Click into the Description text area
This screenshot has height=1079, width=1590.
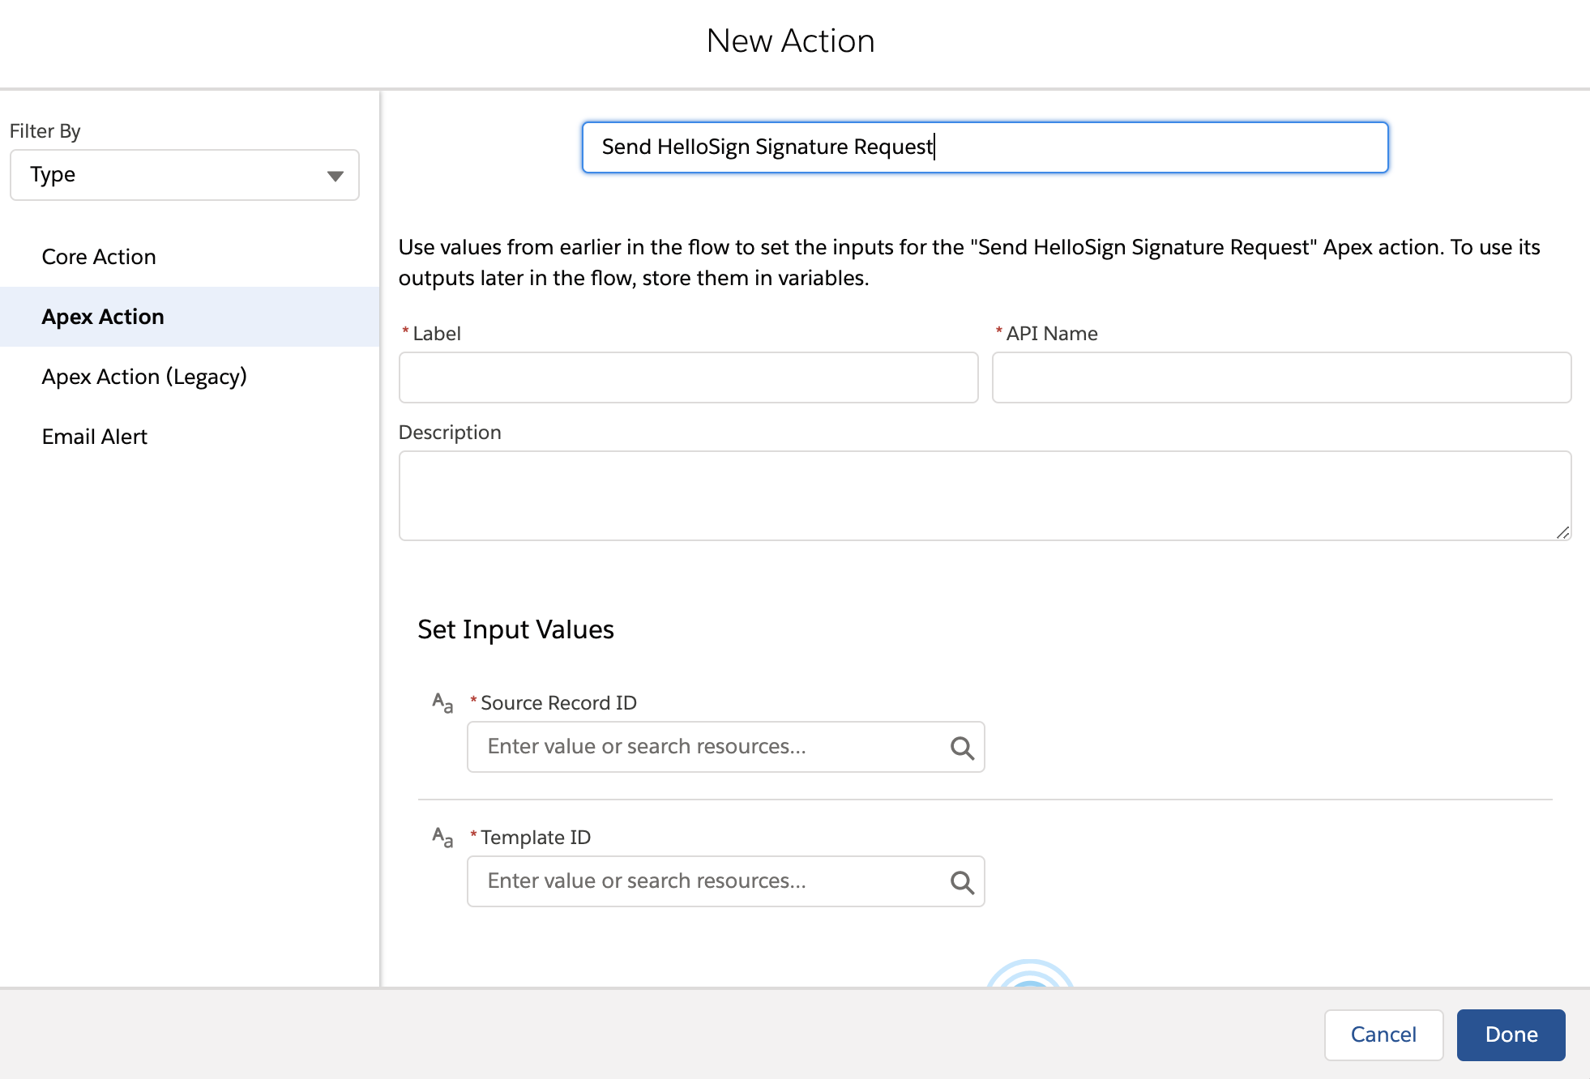pyautogui.click(x=985, y=495)
